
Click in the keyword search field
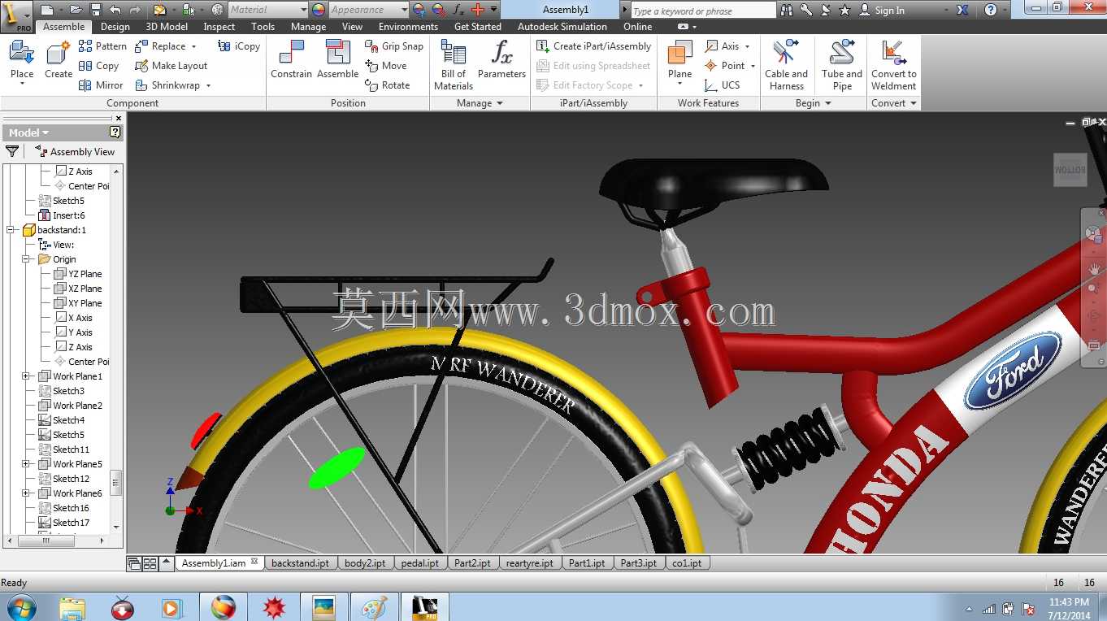coord(702,11)
